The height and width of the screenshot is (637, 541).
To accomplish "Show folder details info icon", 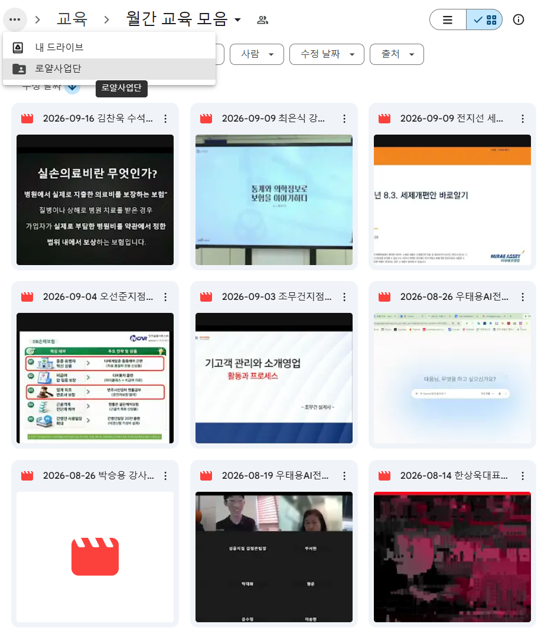I will click(x=519, y=19).
